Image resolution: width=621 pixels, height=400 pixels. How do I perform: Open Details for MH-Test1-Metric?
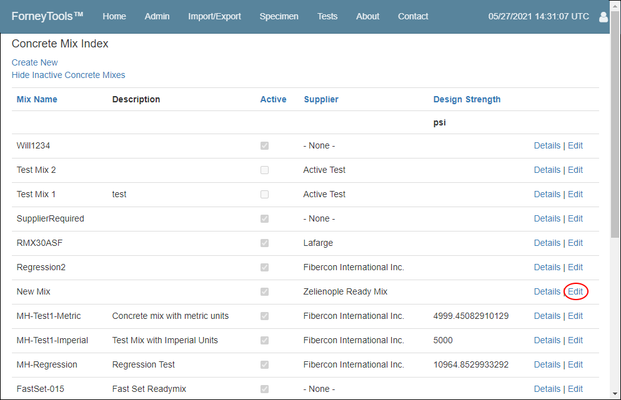(x=547, y=316)
